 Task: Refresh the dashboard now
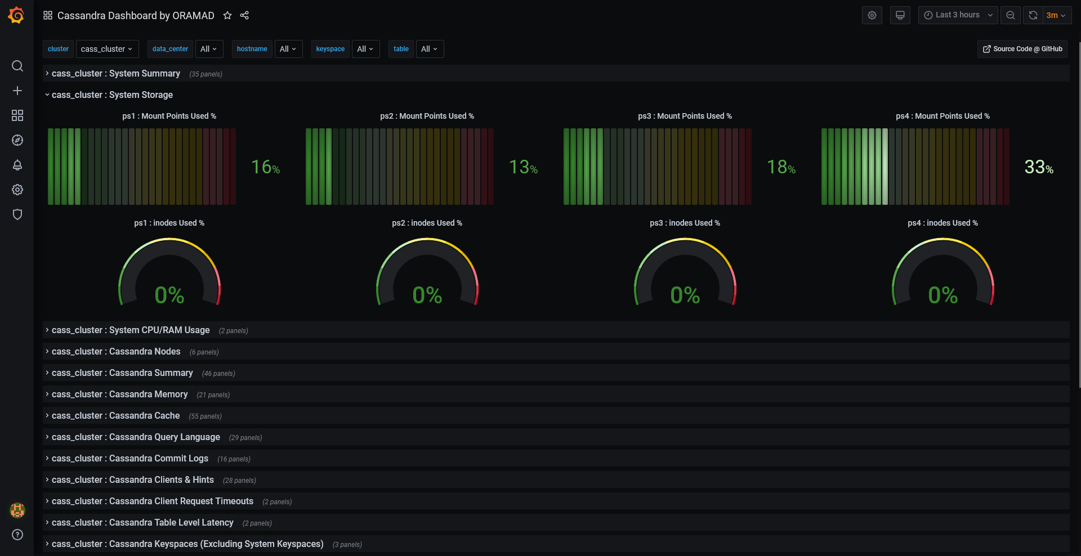[x=1033, y=15]
